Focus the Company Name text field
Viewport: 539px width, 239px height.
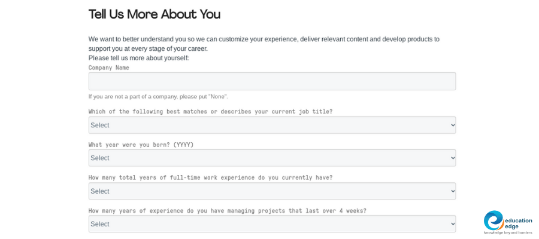[272, 81]
